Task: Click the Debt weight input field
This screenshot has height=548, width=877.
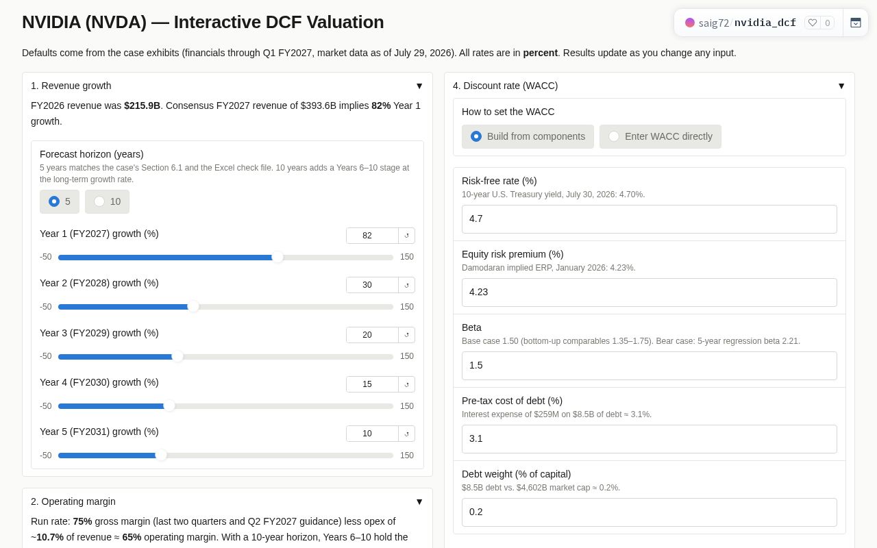Action: tap(650, 512)
